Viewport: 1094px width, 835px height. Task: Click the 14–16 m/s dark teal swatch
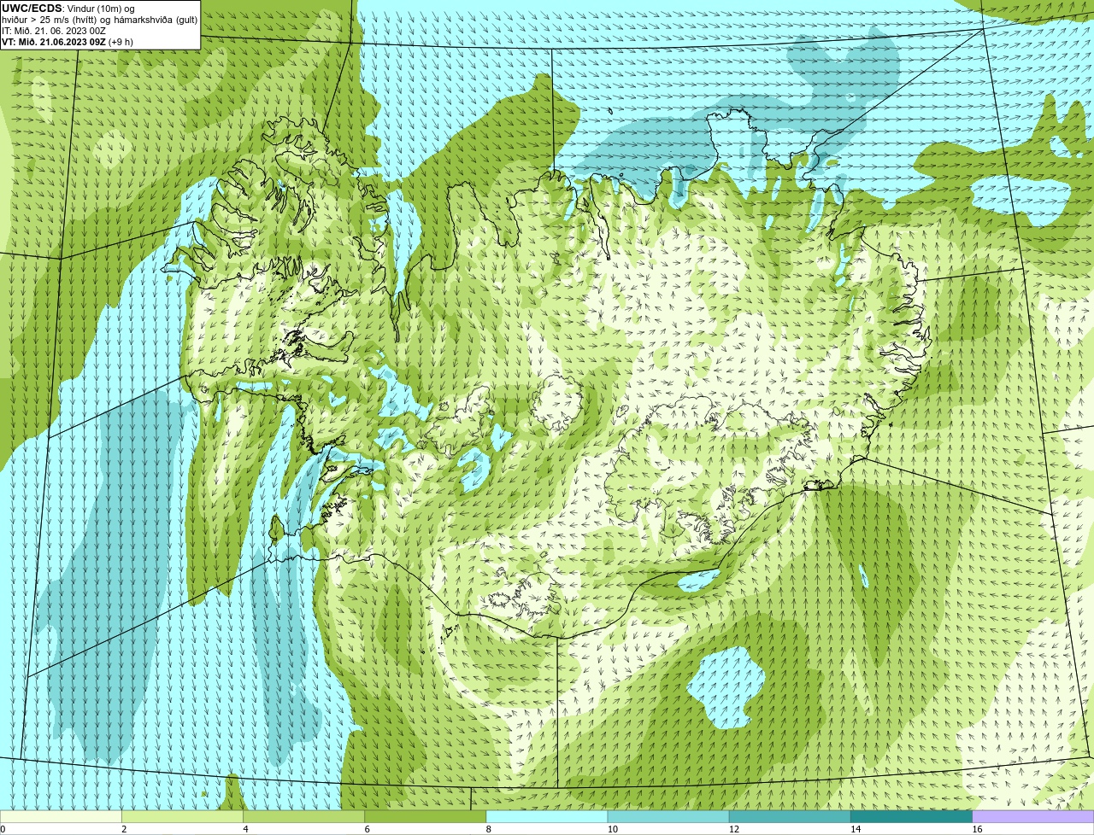tap(912, 816)
